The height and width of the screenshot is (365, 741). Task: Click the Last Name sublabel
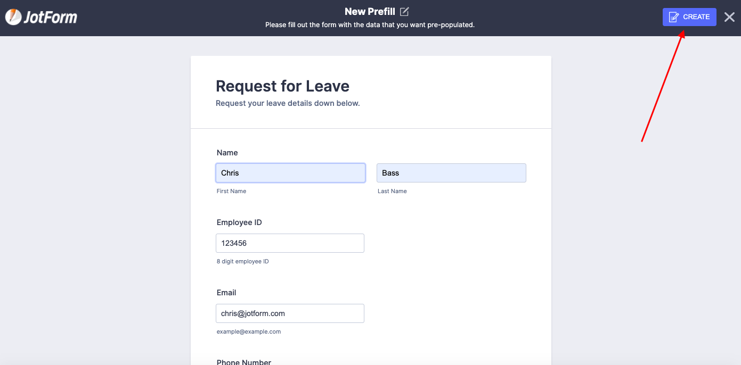tap(392, 191)
